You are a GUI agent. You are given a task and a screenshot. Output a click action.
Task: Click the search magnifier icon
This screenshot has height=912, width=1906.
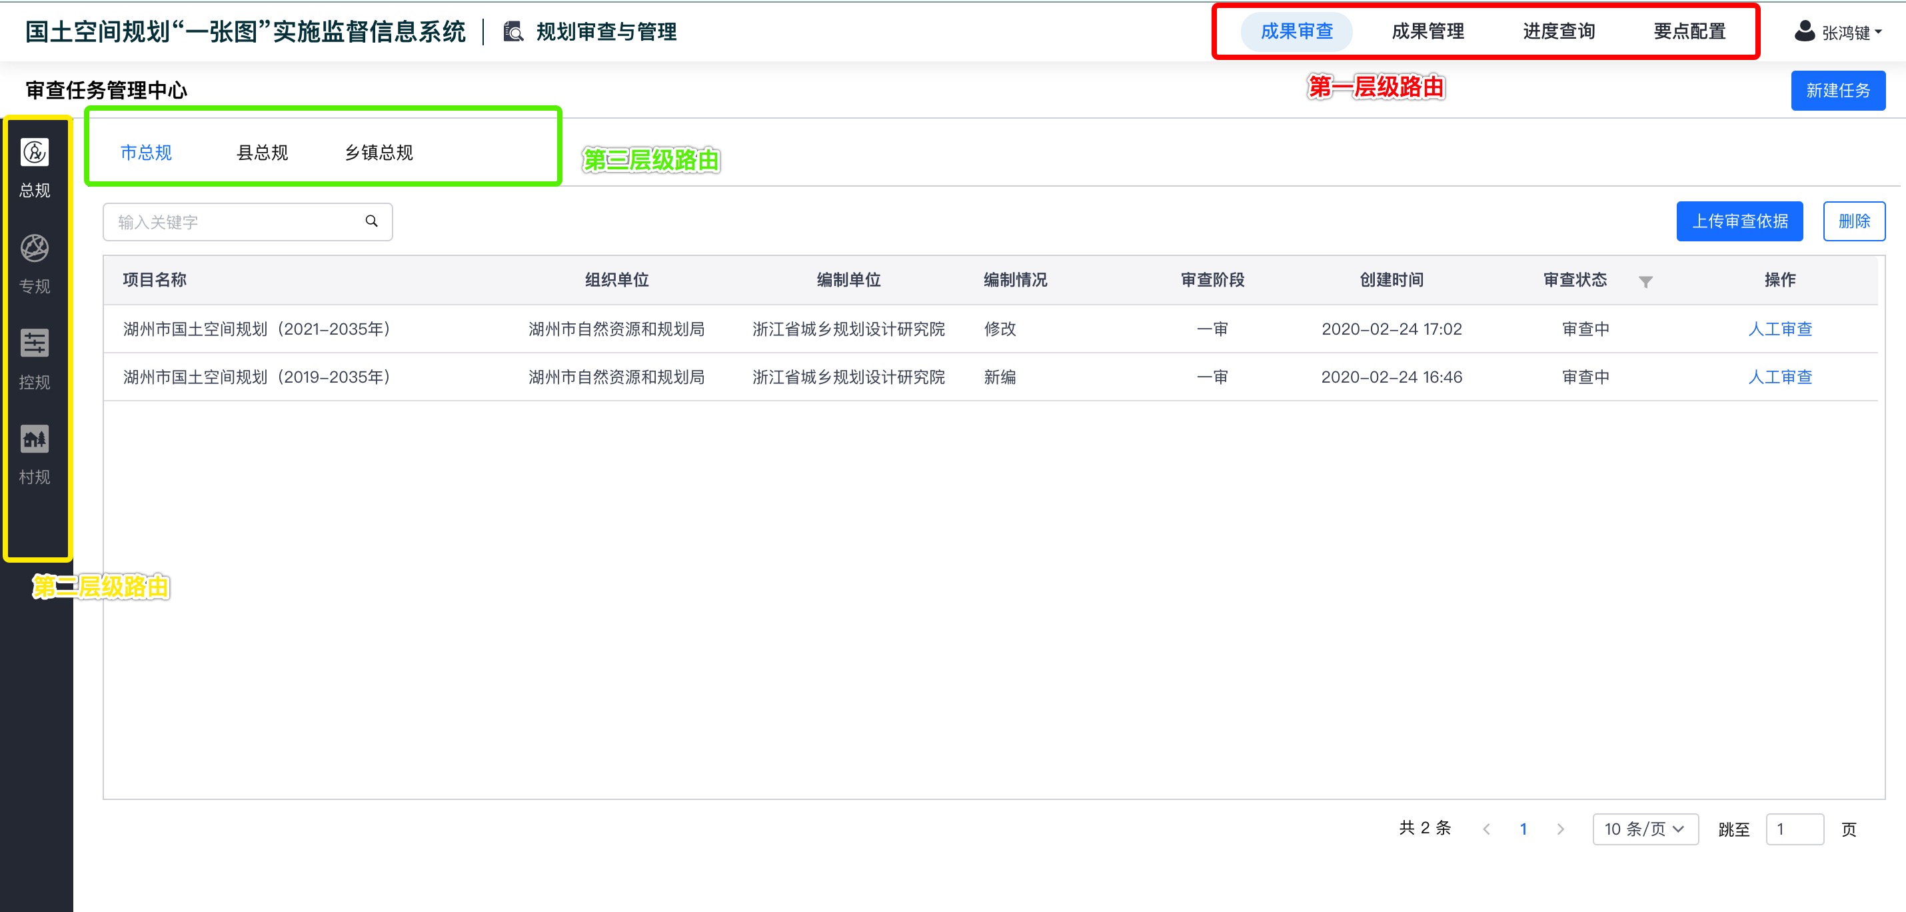pyautogui.click(x=371, y=221)
